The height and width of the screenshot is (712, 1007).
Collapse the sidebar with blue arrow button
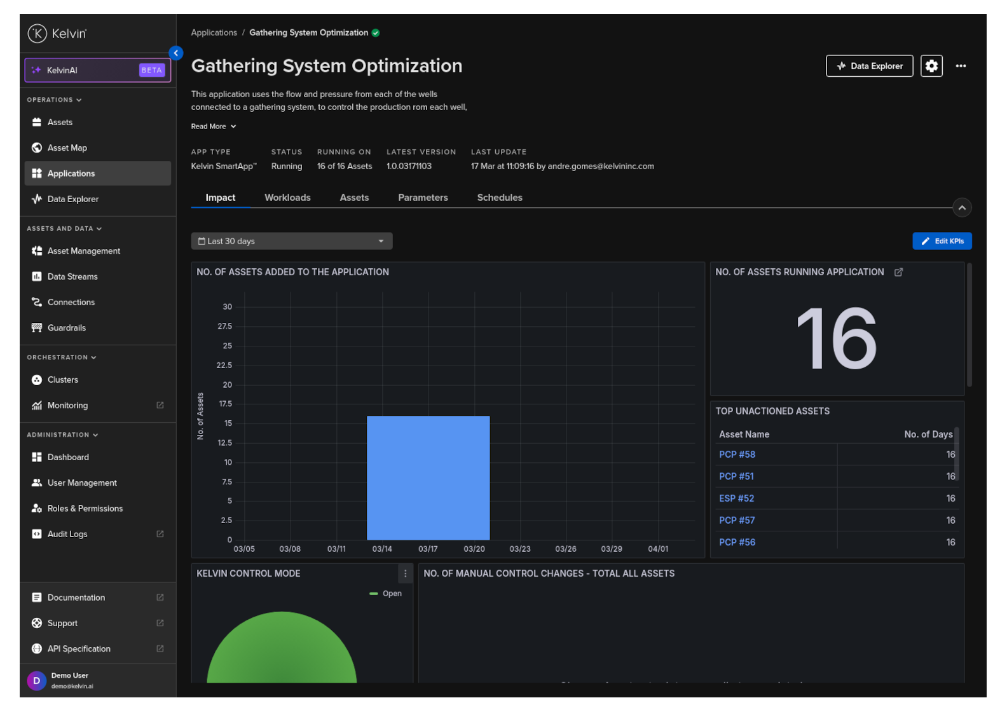pos(176,53)
